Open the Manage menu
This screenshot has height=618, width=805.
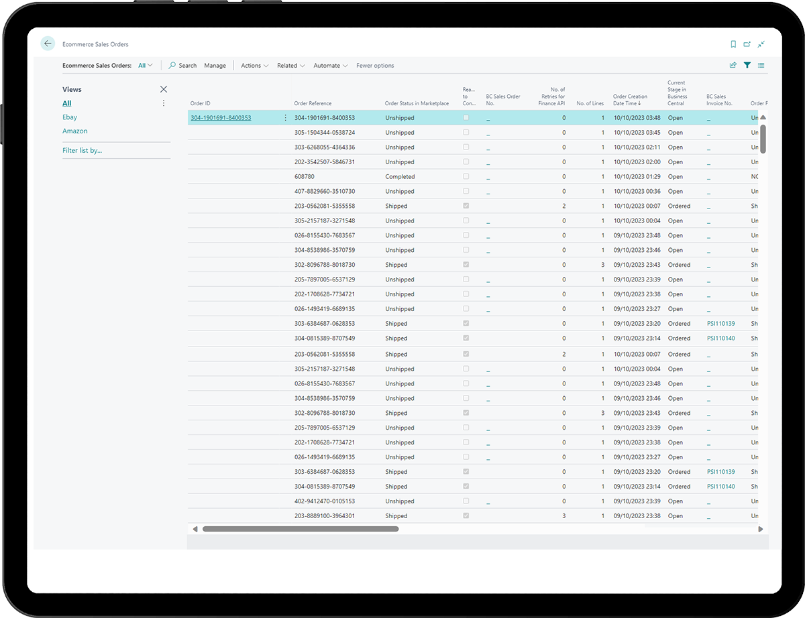pos(215,66)
